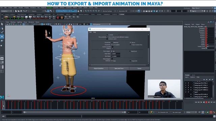The width and height of the screenshot is (216, 121).
Task: Enable the Help images checkbox
Action: pyautogui.click(x=112, y=59)
